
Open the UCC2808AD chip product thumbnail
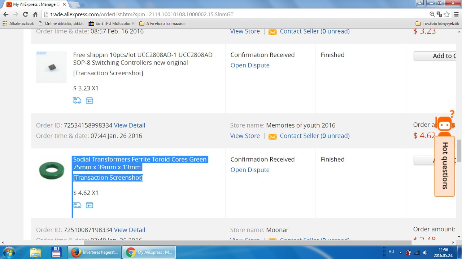[x=51, y=67]
